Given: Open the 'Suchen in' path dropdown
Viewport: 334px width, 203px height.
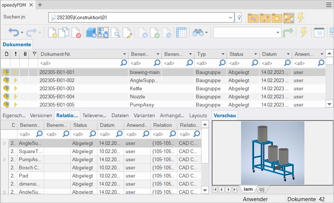Looking at the screenshot, I should 231,17.
